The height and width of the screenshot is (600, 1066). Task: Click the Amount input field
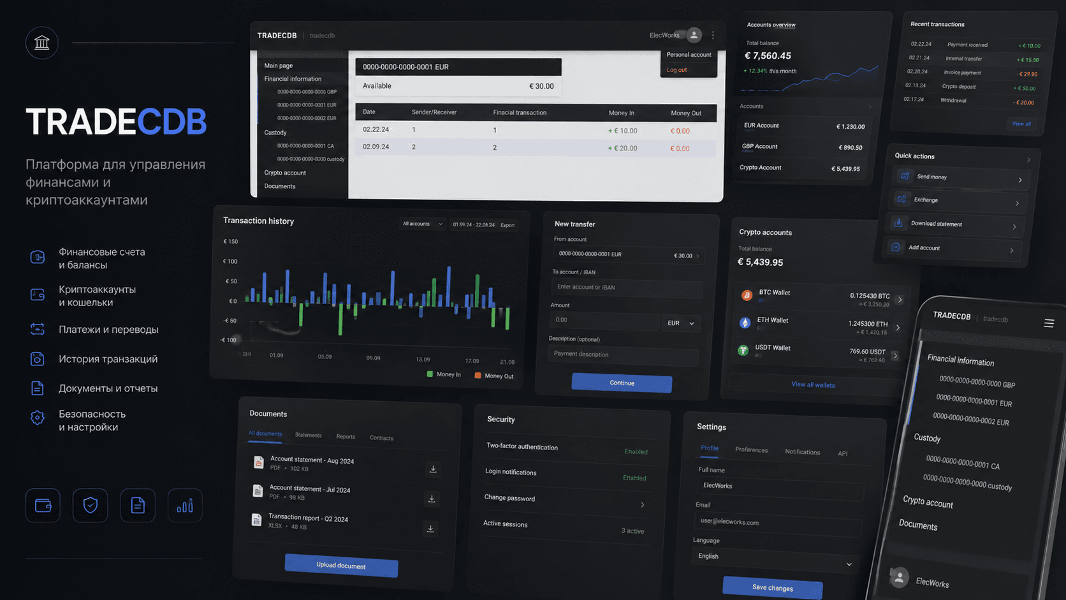[x=604, y=321]
